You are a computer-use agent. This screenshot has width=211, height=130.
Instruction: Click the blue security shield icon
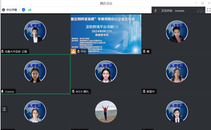point(24,10)
